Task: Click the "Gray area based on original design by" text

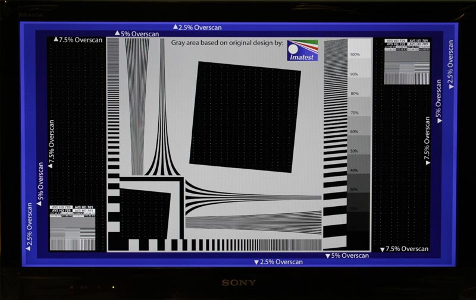Action: [x=227, y=43]
